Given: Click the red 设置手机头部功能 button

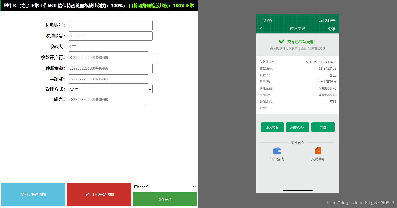Looking at the screenshot, I should (x=99, y=194).
